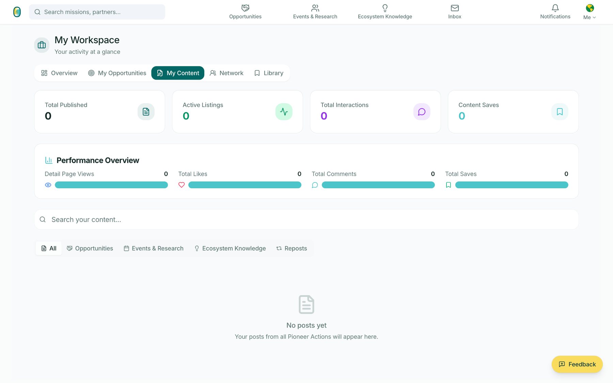Click the Active Listings card heading
Screen dimensions: 613x383
[203, 105]
